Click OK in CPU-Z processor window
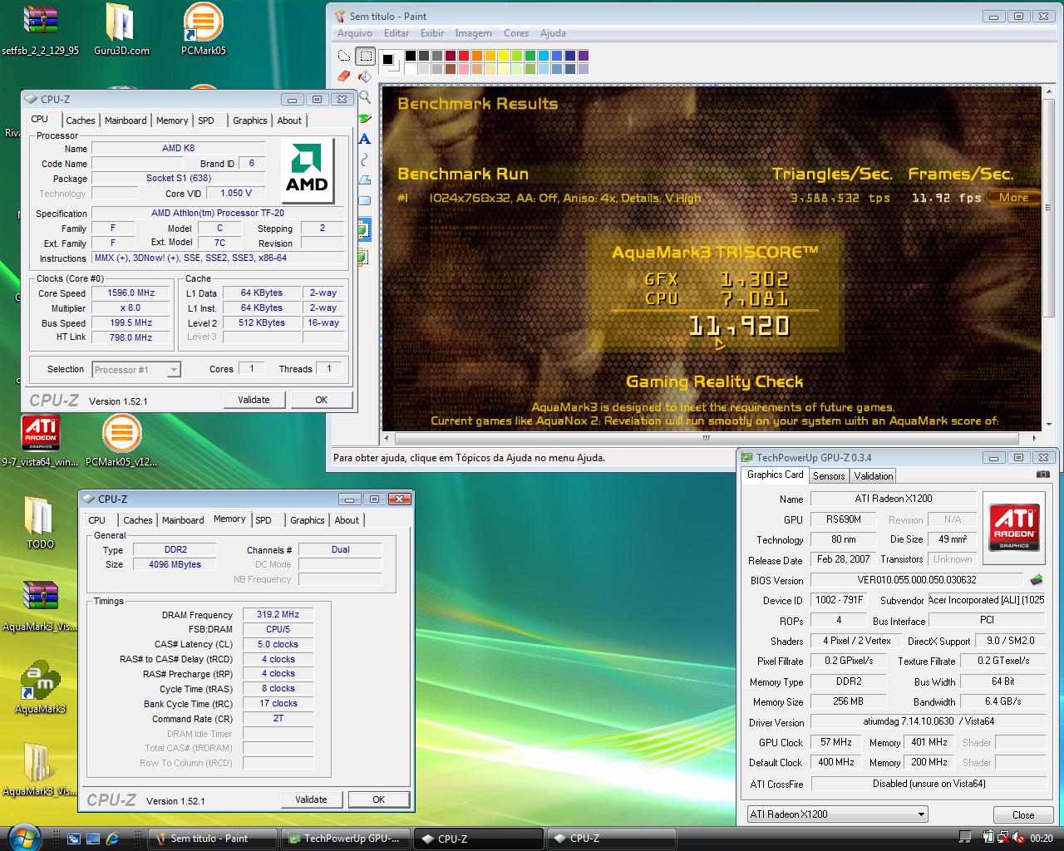This screenshot has height=851, width=1064. click(321, 400)
